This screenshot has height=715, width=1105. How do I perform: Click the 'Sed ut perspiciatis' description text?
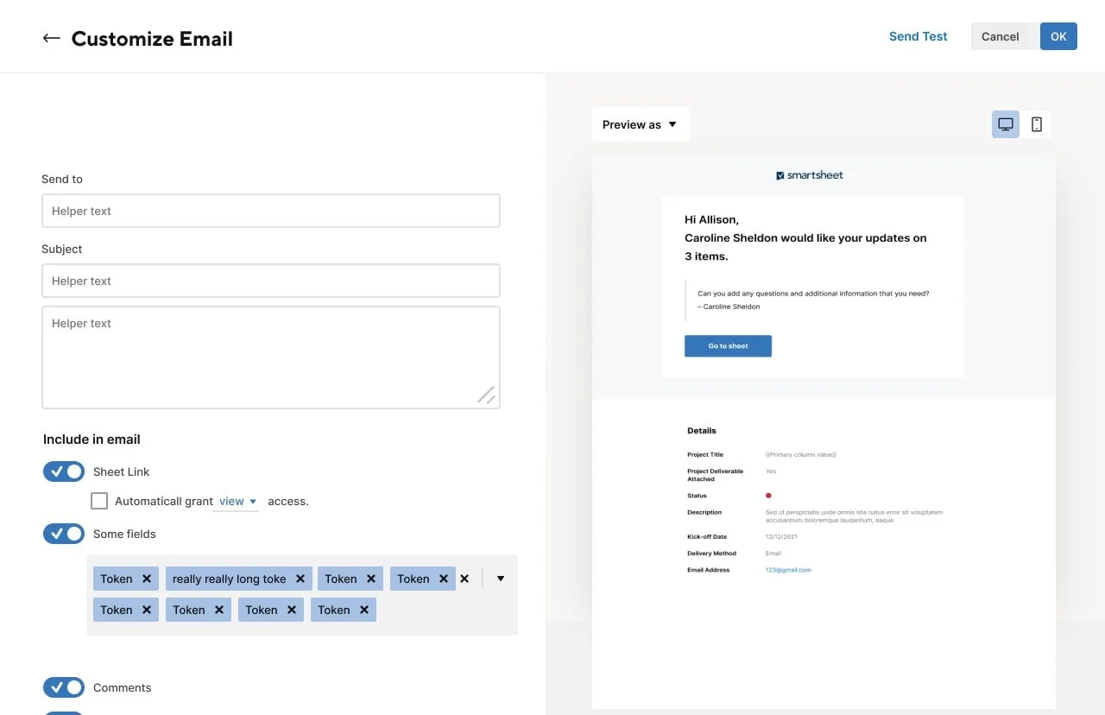(x=854, y=516)
